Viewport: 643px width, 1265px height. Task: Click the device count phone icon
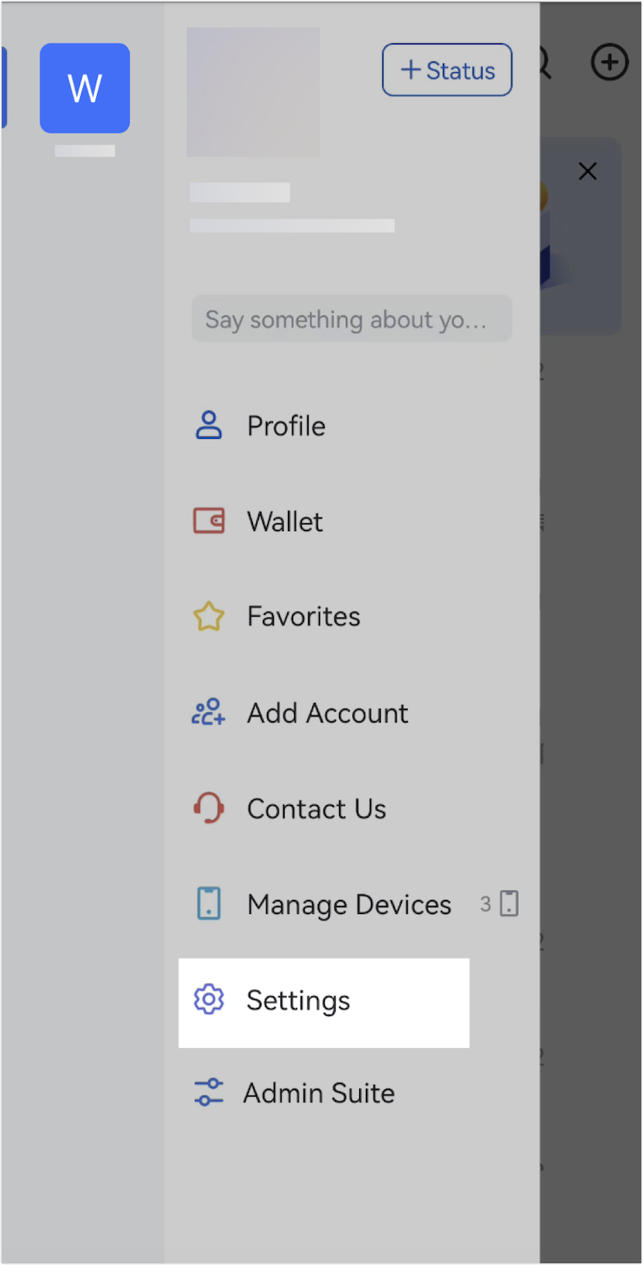point(509,904)
